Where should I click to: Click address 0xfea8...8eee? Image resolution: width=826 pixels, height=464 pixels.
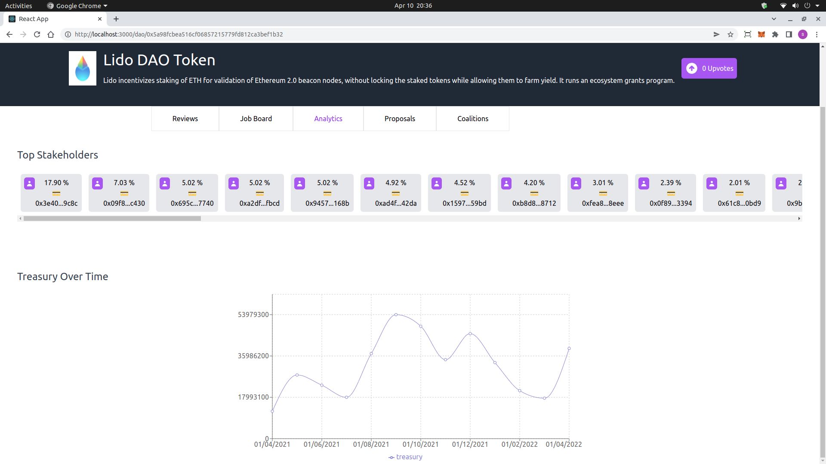603,203
